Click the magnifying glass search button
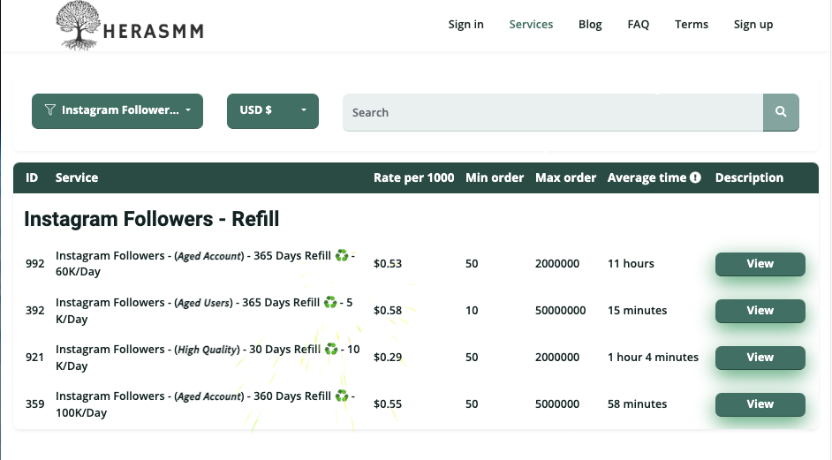Viewport: 832px width, 460px height. coord(781,112)
